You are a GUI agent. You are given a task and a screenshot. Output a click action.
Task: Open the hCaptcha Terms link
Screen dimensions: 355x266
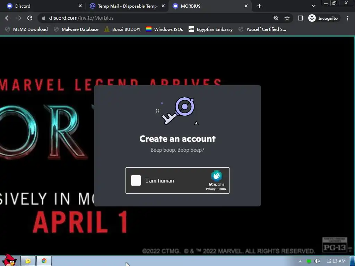222,189
